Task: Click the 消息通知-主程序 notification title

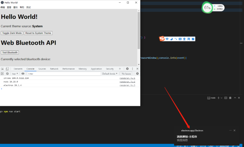Action: (187, 137)
